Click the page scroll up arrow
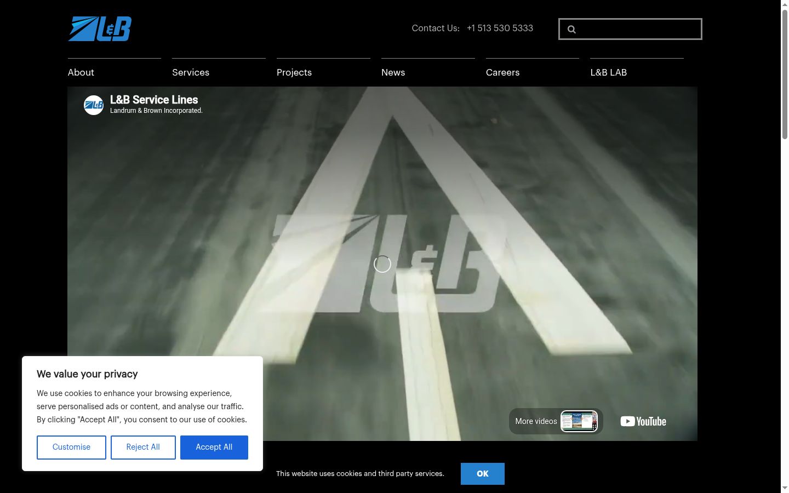 [785, 4]
